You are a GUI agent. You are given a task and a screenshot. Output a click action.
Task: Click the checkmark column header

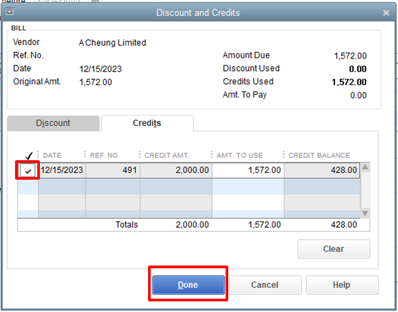pos(29,155)
